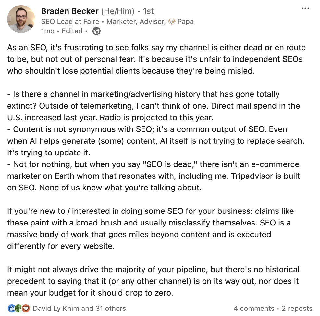Click the globe public visibility icon
320x316 pixels.
point(96,31)
